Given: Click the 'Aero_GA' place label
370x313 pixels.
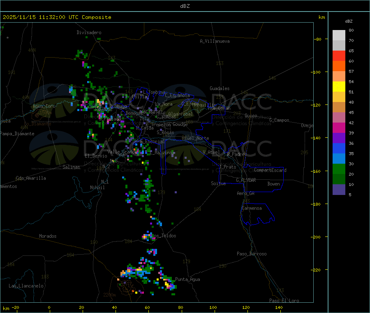Looking at the screenshot, I should (246, 193).
